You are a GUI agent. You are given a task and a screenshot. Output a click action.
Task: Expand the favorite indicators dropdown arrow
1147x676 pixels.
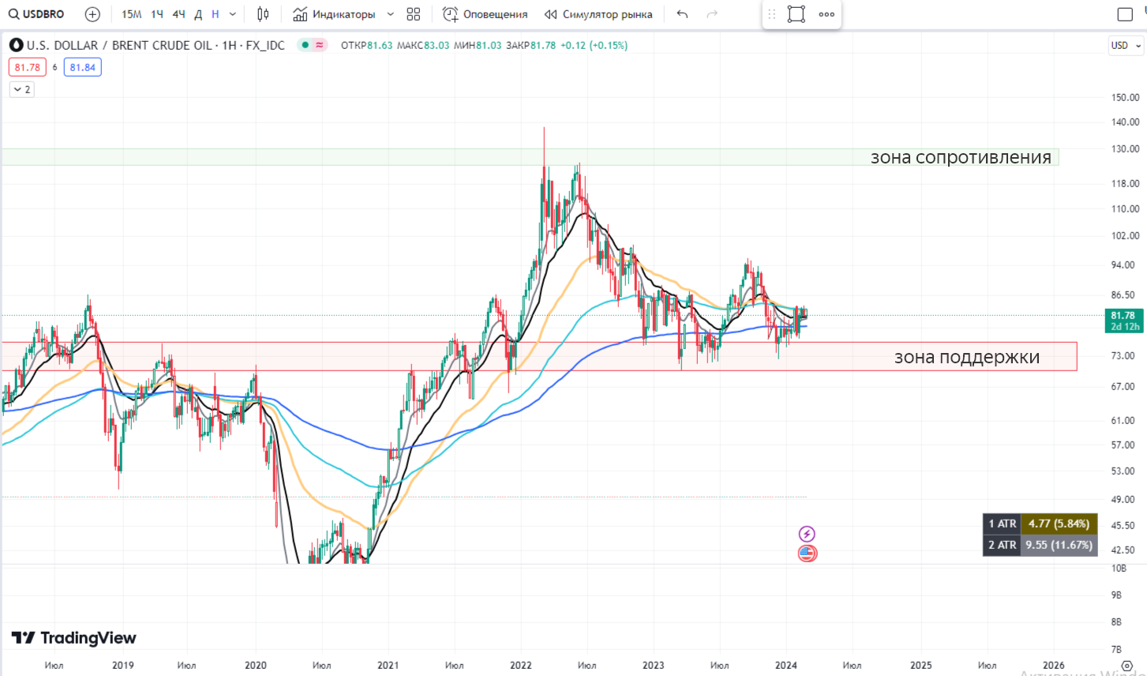coord(390,14)
